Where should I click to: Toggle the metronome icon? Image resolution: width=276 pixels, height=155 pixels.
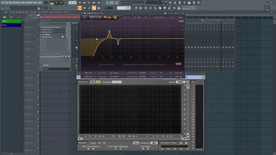point(80,3)
